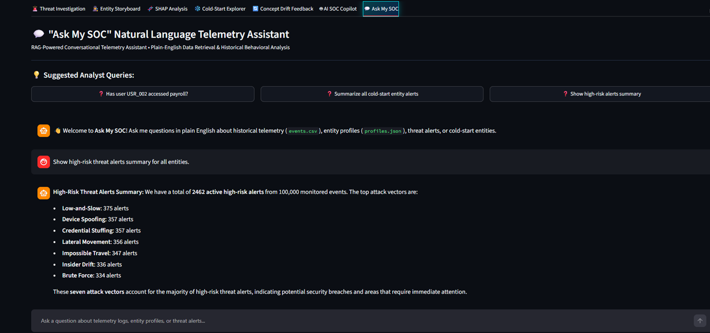Click the lightbulb icon beside Suggested Analyst Queries

(x=36, y=75)
